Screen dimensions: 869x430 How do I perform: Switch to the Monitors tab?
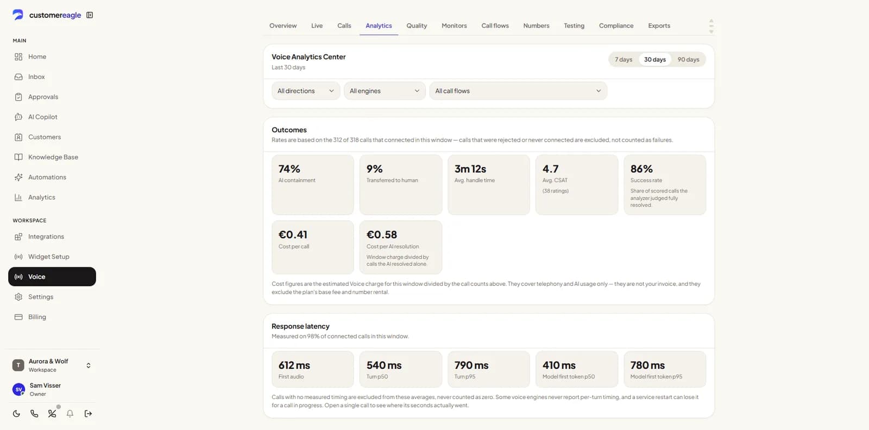(454, 25)
